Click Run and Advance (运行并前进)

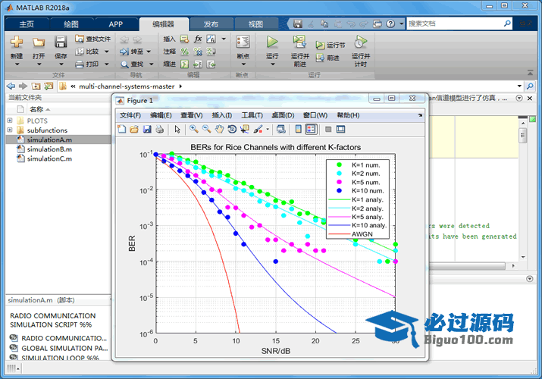coord(299,51)
